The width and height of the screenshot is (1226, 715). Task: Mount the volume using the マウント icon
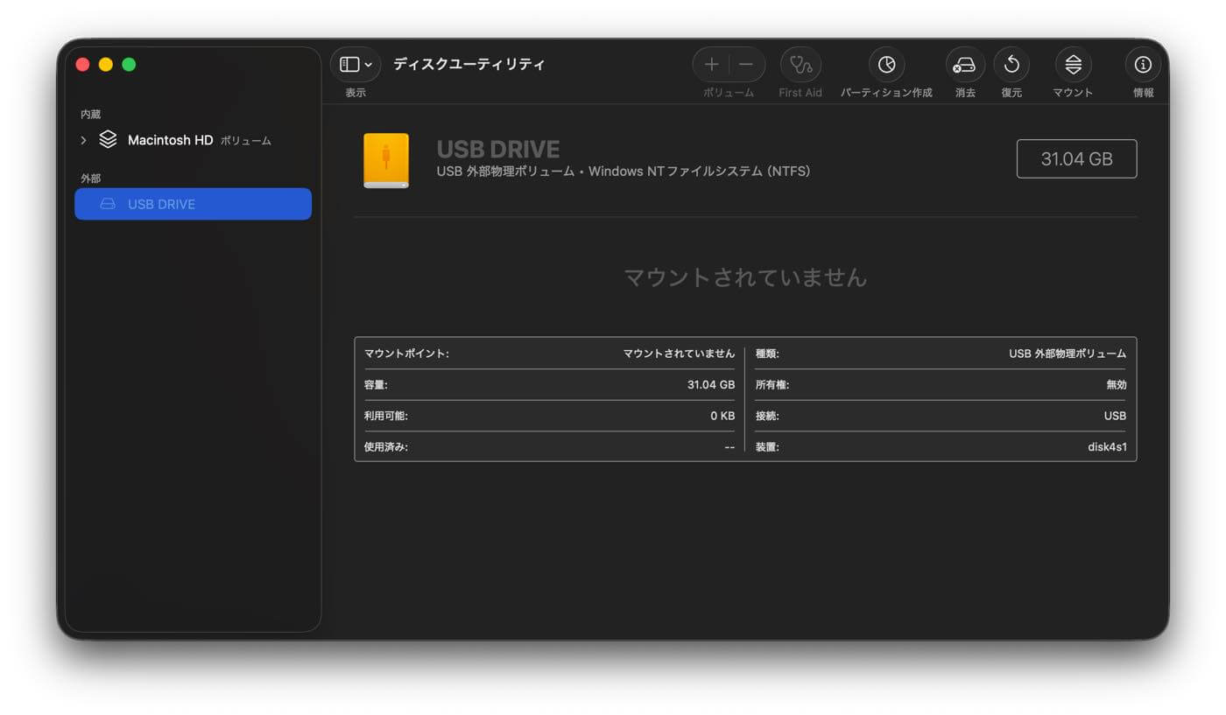pos(1072,64)
